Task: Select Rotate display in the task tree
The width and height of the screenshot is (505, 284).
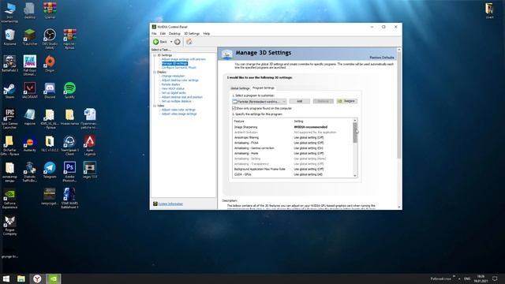Action: 170,84
